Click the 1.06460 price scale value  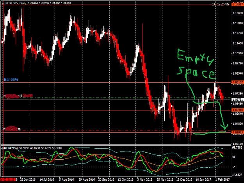pos(238,103)
